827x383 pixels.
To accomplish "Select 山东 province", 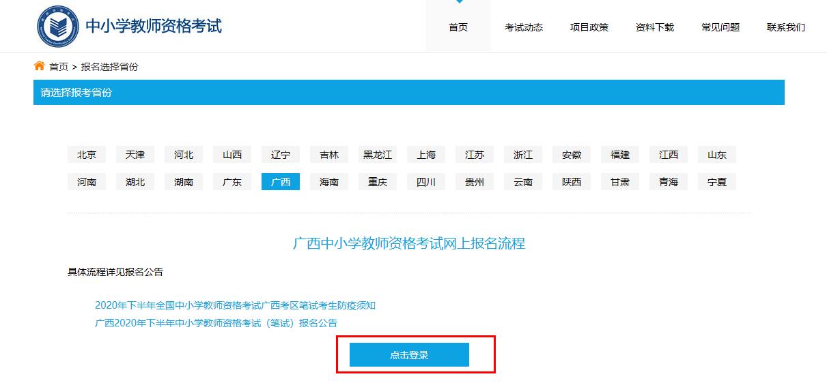I will [x=717, y=155].
